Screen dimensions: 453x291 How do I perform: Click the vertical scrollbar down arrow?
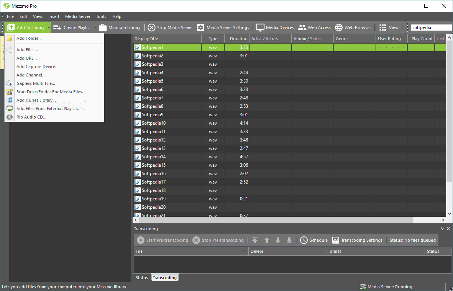[449, 213]
